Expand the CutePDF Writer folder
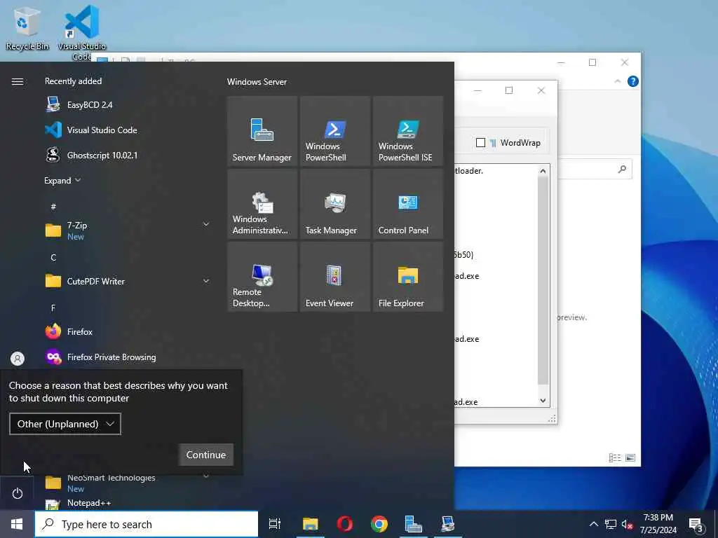 click(x=206, y=280)
